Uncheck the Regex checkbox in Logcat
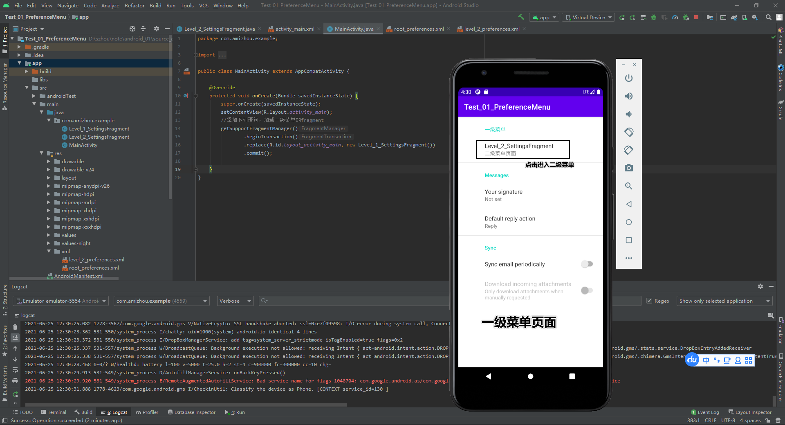The image size is (785, 425). [x=649, y=301]
